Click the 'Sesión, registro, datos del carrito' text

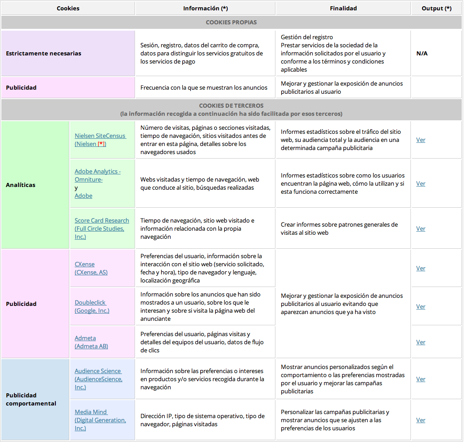click(x=202, y=53)
